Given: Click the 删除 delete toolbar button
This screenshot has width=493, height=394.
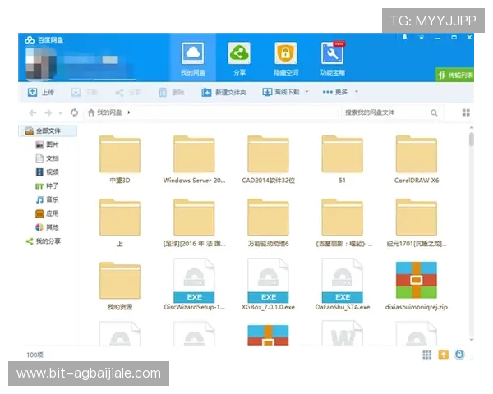Looking at the screenshot, I should pos(172,92).
